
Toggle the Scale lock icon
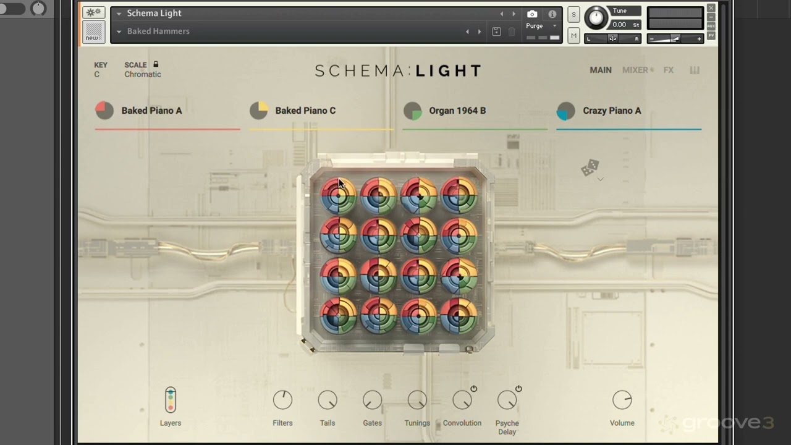[x=156, y=64]
